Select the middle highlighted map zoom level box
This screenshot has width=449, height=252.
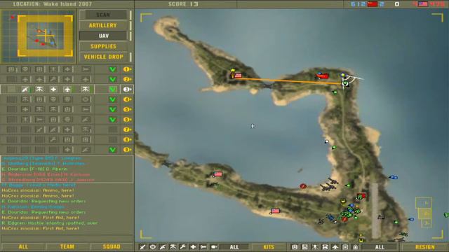[x=424, y=213]
